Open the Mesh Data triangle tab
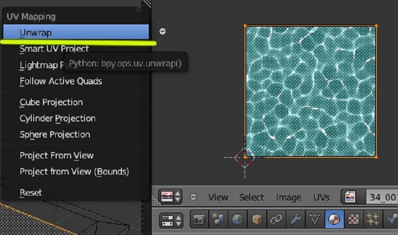398x235 pixels. point(314,220)
